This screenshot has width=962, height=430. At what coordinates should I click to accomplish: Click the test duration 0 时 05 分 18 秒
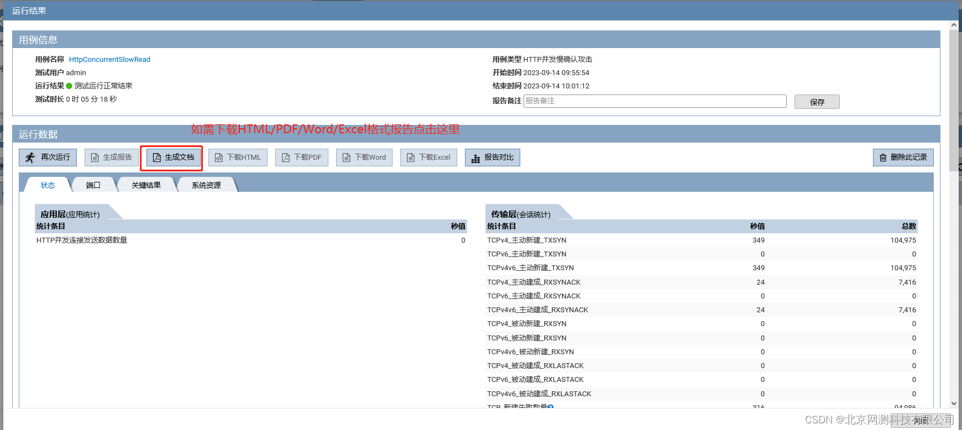coord(91,99)
